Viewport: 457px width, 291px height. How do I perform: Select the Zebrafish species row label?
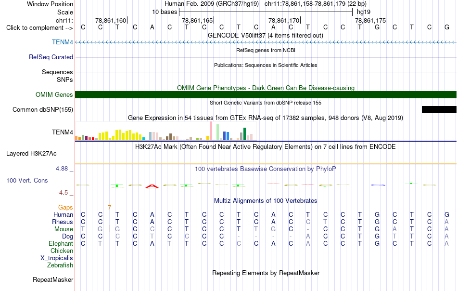(x=60, y=265)
